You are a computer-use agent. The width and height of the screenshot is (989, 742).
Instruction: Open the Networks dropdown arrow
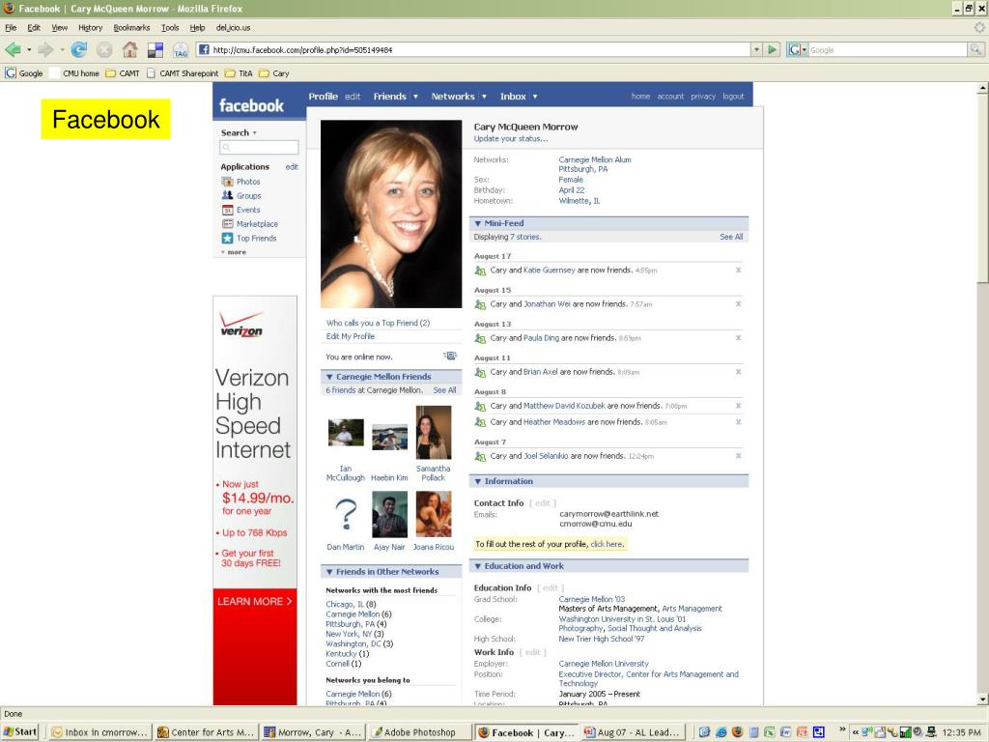tap(484, 97)
